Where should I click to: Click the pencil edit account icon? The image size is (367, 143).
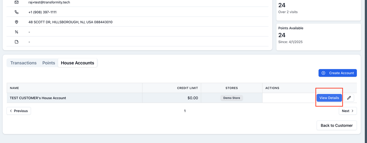349,98
